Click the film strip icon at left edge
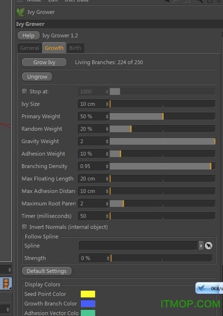Screen dimensions: 223x316 (6, 283)
